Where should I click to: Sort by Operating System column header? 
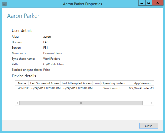(x=113, y=83)
